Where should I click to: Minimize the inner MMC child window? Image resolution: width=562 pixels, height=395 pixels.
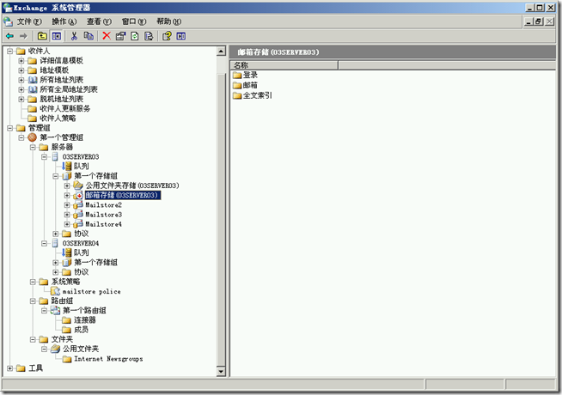pyautogui.click(x=528, y=21)
